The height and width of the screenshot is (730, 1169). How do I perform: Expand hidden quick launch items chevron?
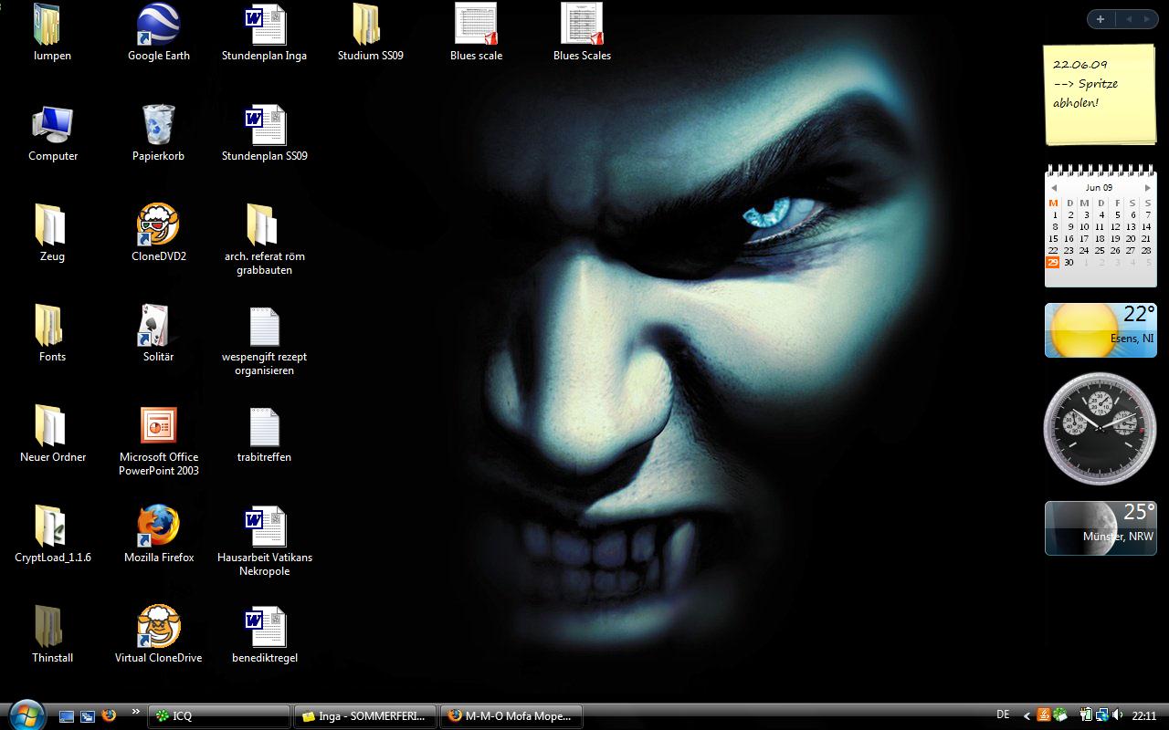pyautogui.click(x=136, y=712)
